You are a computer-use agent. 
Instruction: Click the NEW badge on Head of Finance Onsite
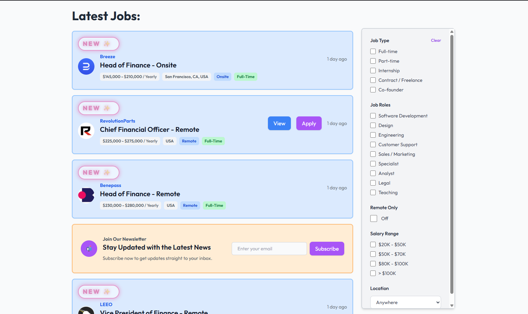click(99, 44)
